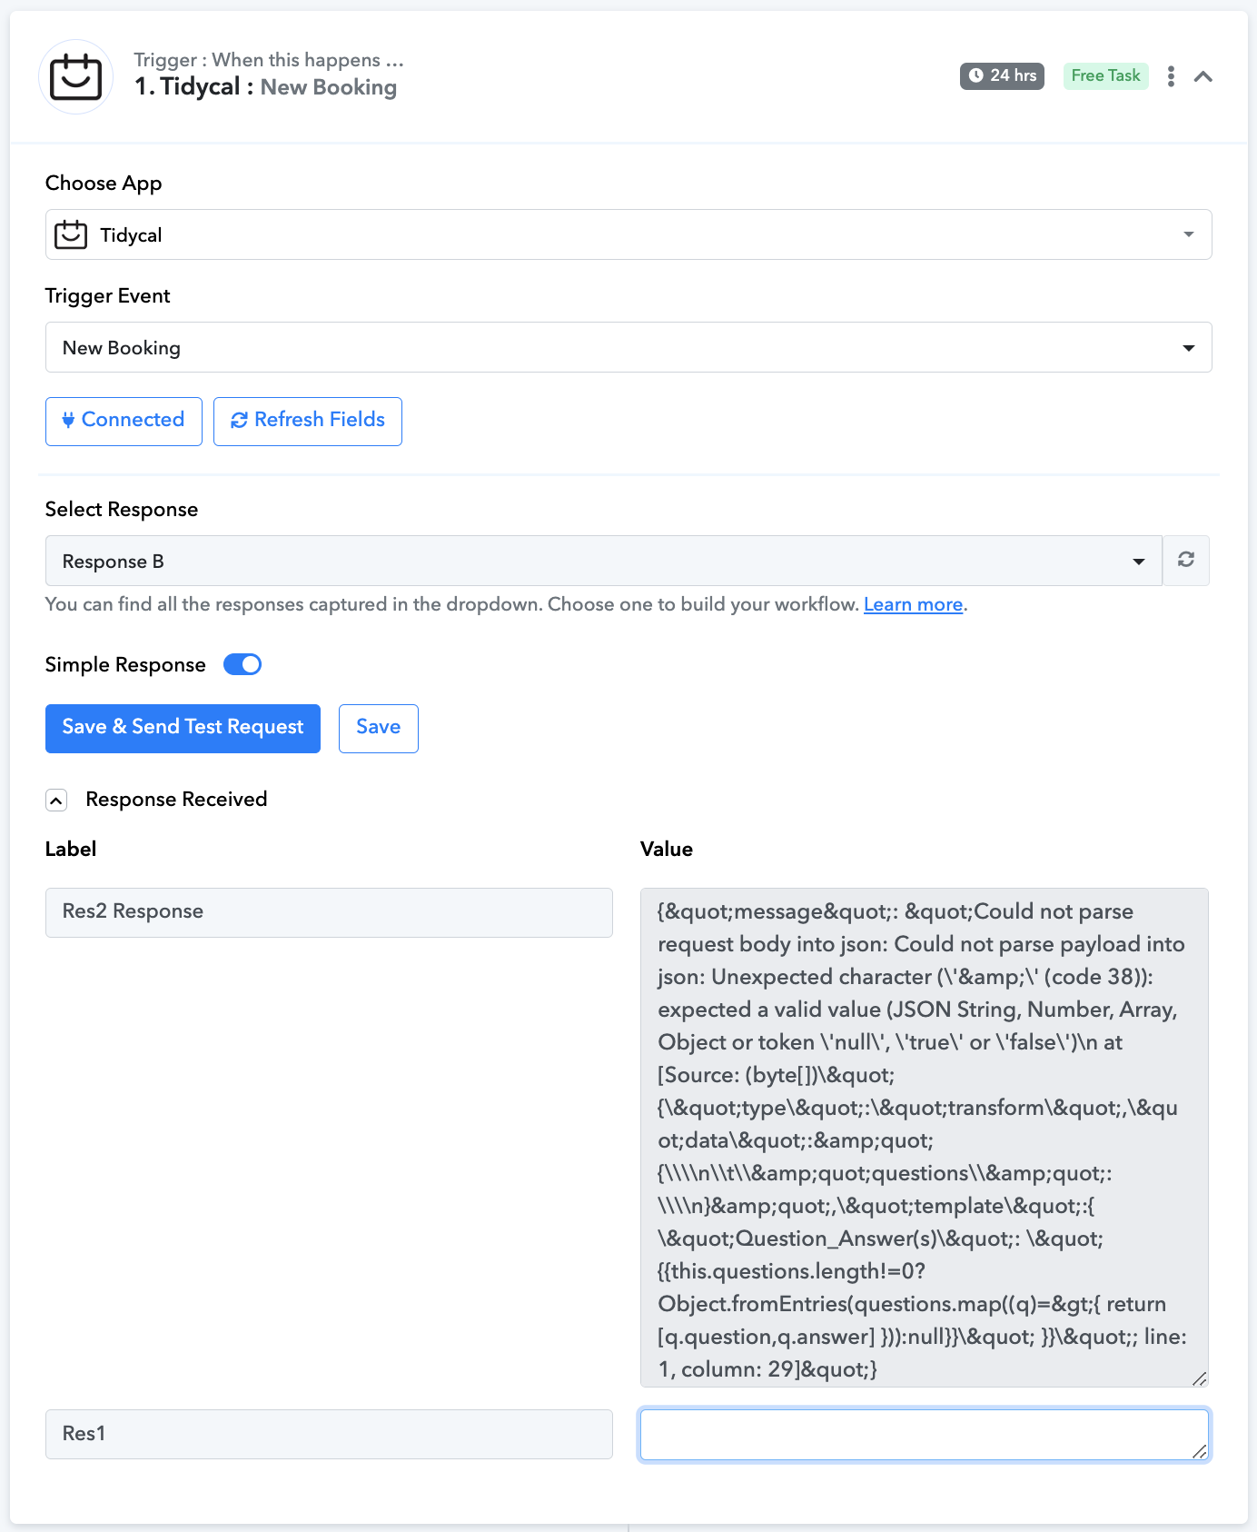The image size is (1257, 1532).
Task: Open the three-dot step options menu
Action: pyautogui.click(x=1171, y=76)
